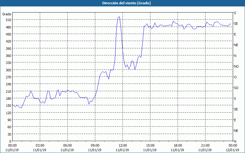Viewport: 245px width, 153px height.
Task: Click the 'SE' compass label beside the 480 gridline
Action: coord(236,24)
